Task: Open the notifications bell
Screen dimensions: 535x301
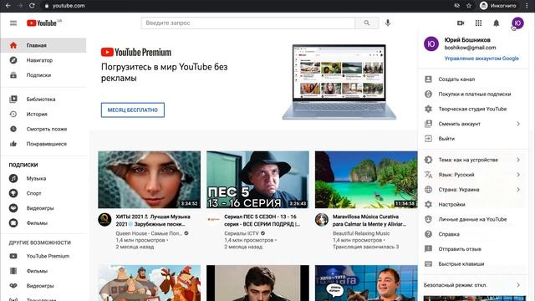Action: coord(496,23)
